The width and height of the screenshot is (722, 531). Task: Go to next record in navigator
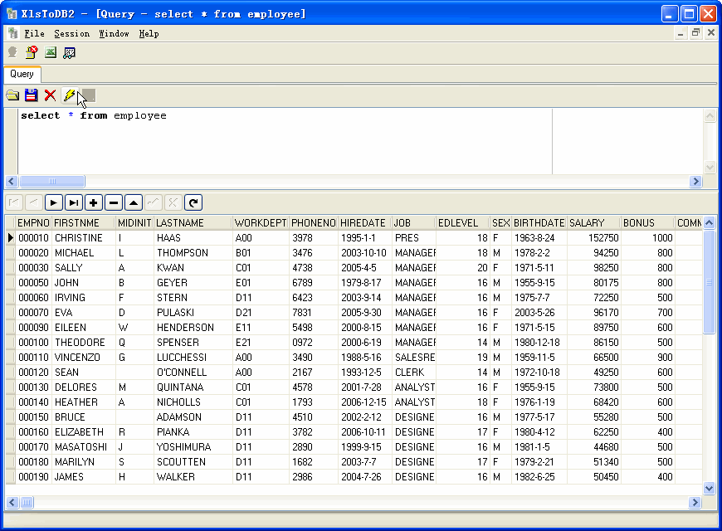point(54,202)
